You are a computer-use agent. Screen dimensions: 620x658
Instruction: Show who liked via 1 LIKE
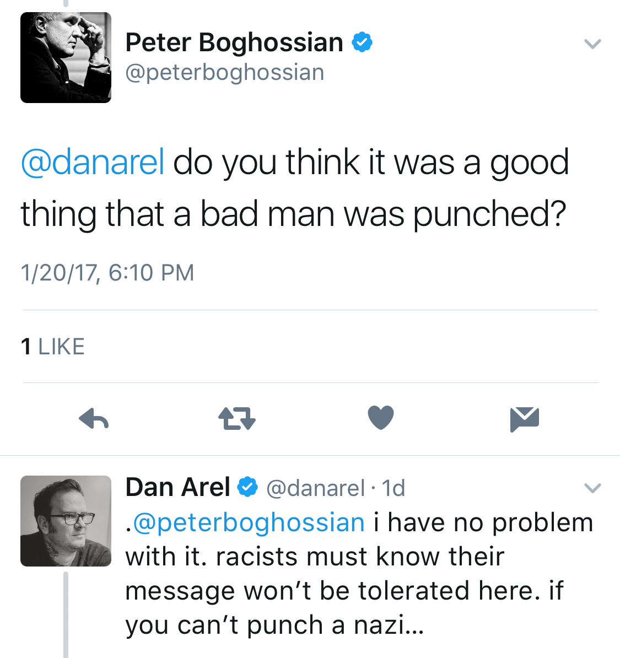coord(52,347)
